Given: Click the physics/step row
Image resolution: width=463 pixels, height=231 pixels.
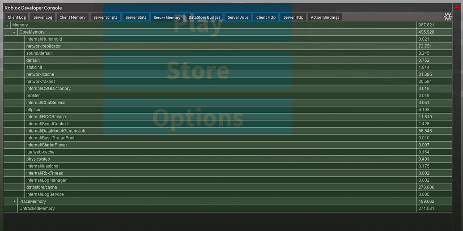Looking at the screenshot, I should pos(228,159).
